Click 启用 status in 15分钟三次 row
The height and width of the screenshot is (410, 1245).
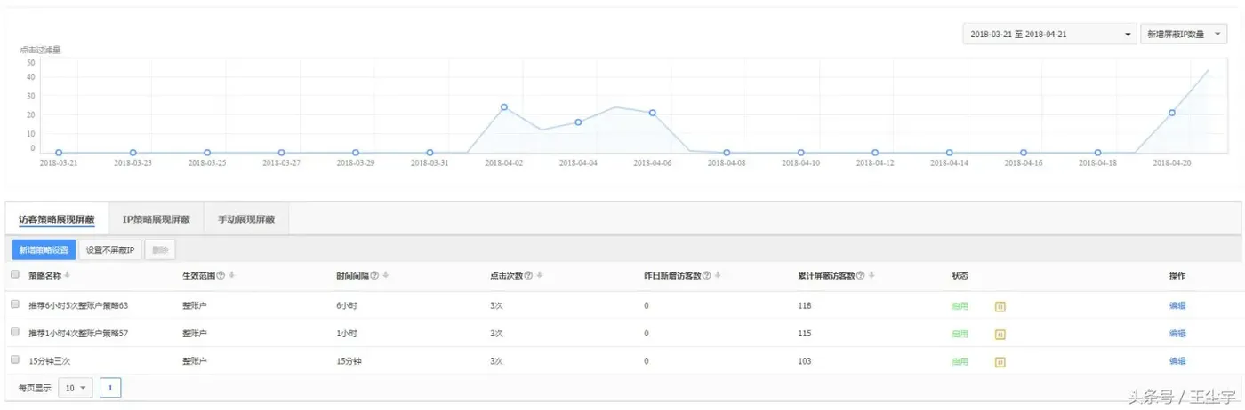click(960, 361)
